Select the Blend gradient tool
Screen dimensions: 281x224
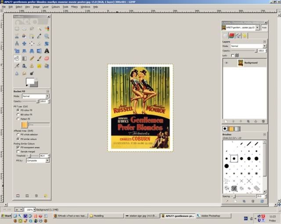click(25, 59)
